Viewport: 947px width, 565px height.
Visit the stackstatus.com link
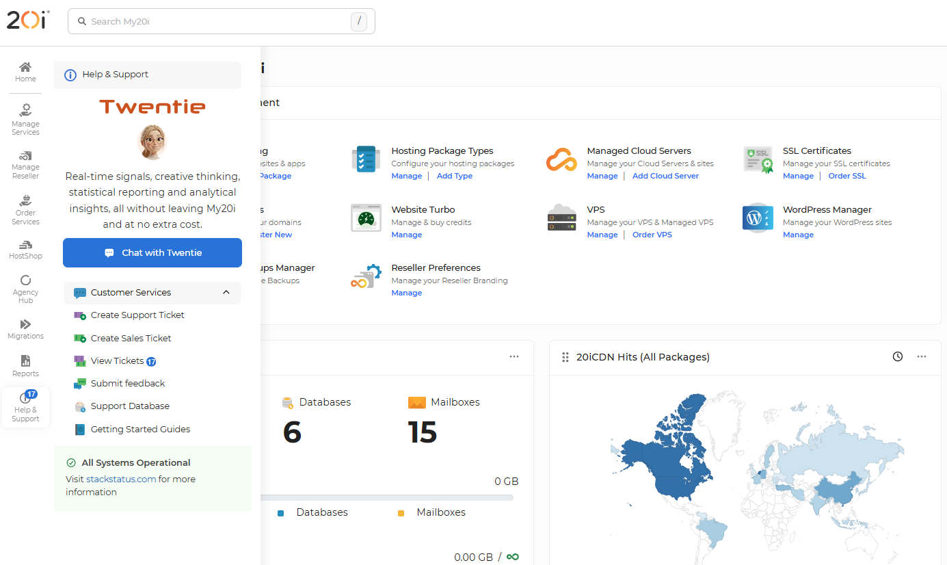121,479
